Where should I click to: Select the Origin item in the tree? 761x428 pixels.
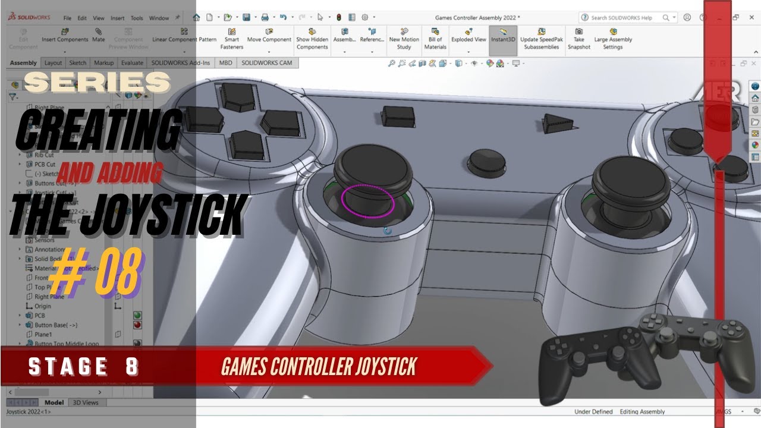coord(43,306)
